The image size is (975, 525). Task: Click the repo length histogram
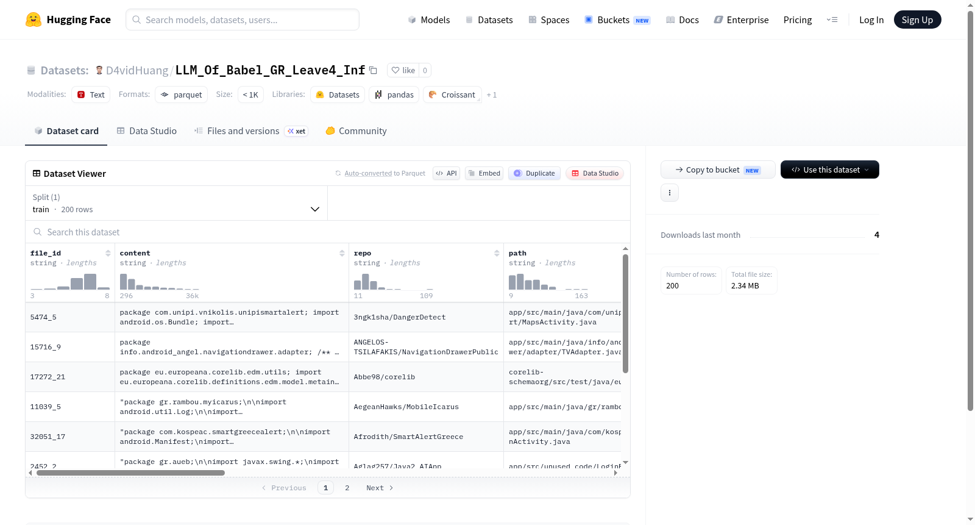click(x=394, y=281)
